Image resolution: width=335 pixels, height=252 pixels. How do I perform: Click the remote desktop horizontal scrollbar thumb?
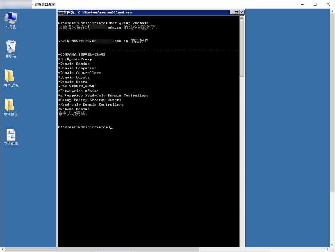tap(102, 250)
